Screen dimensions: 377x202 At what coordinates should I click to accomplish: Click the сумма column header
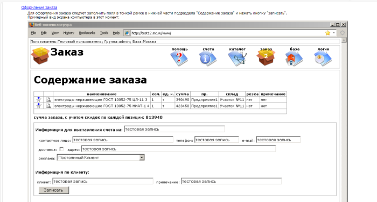pyautogui.click(x=182, y=94)
